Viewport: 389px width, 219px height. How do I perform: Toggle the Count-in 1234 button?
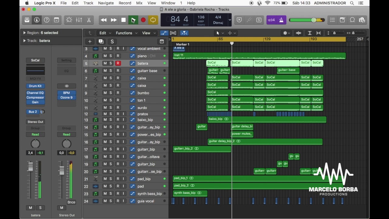tap(271, 20)
